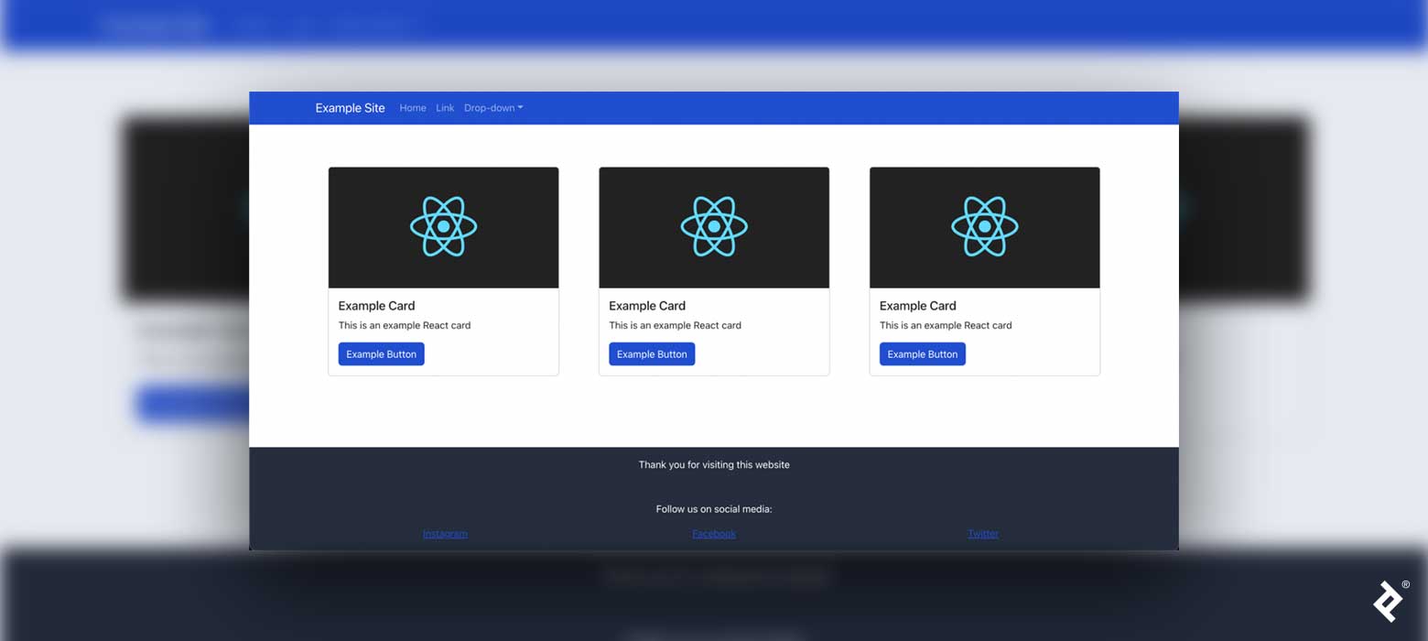Open the Drop-down menu in the navbar
The width and height of the screenshot is (1428, 641).
(490, 107)
